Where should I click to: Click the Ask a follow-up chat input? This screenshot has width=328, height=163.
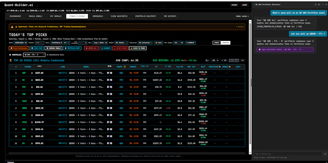click(x=288, y=154)
